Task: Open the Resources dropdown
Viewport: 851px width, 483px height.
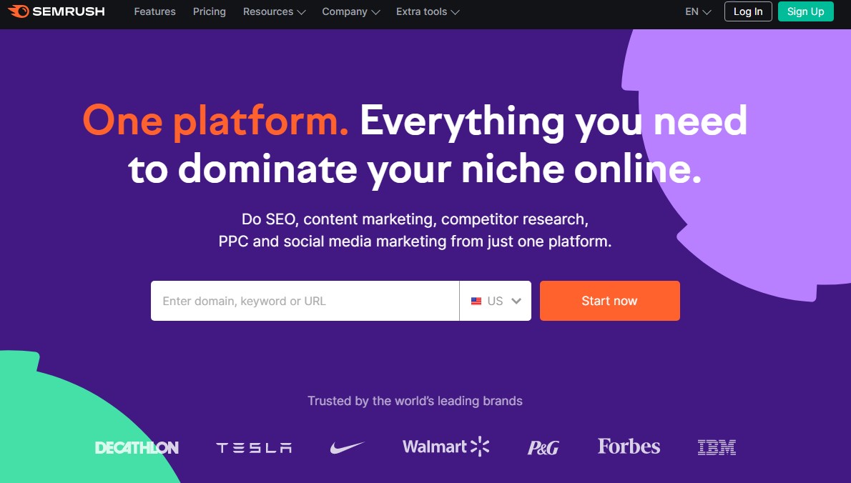Action: click(274, 11)
